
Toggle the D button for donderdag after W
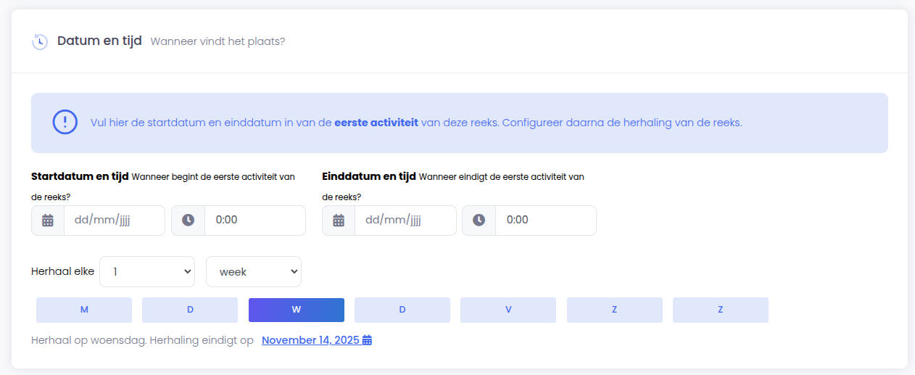pyautogui.click(x=402, y=310)
